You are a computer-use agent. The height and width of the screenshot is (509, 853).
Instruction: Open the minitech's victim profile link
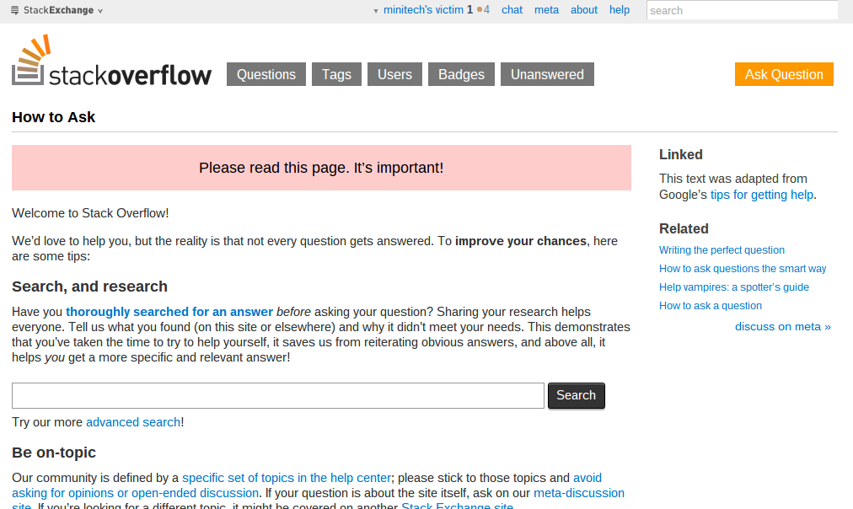click(423, 10)
